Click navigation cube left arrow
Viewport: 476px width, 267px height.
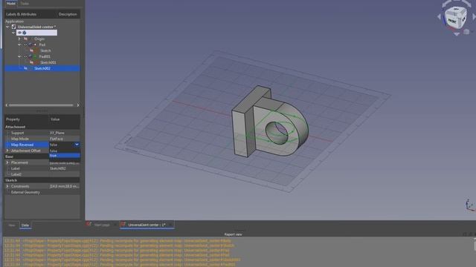click(x=439, y=17)
